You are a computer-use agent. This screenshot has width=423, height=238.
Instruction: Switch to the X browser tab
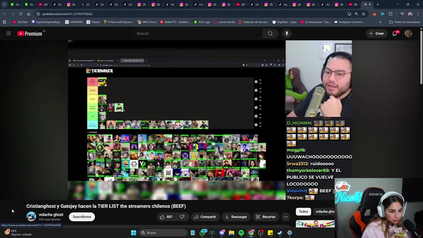(85, 5)
